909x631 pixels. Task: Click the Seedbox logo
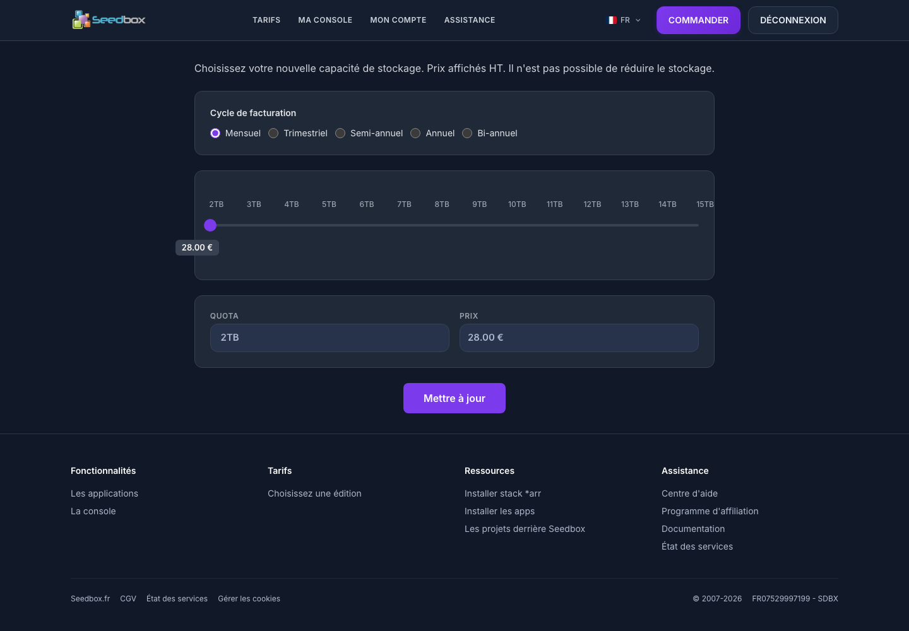(109, 20)
